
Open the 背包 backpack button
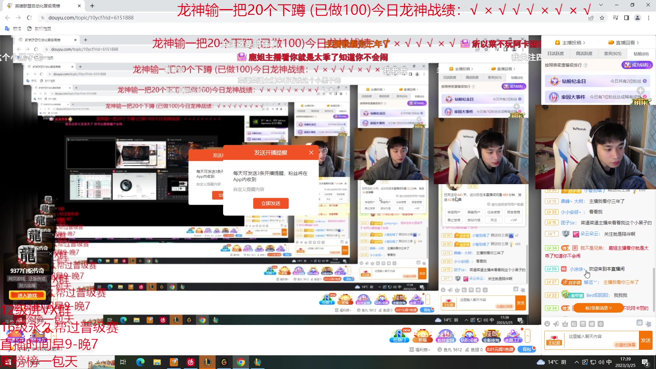click(527, 349)
